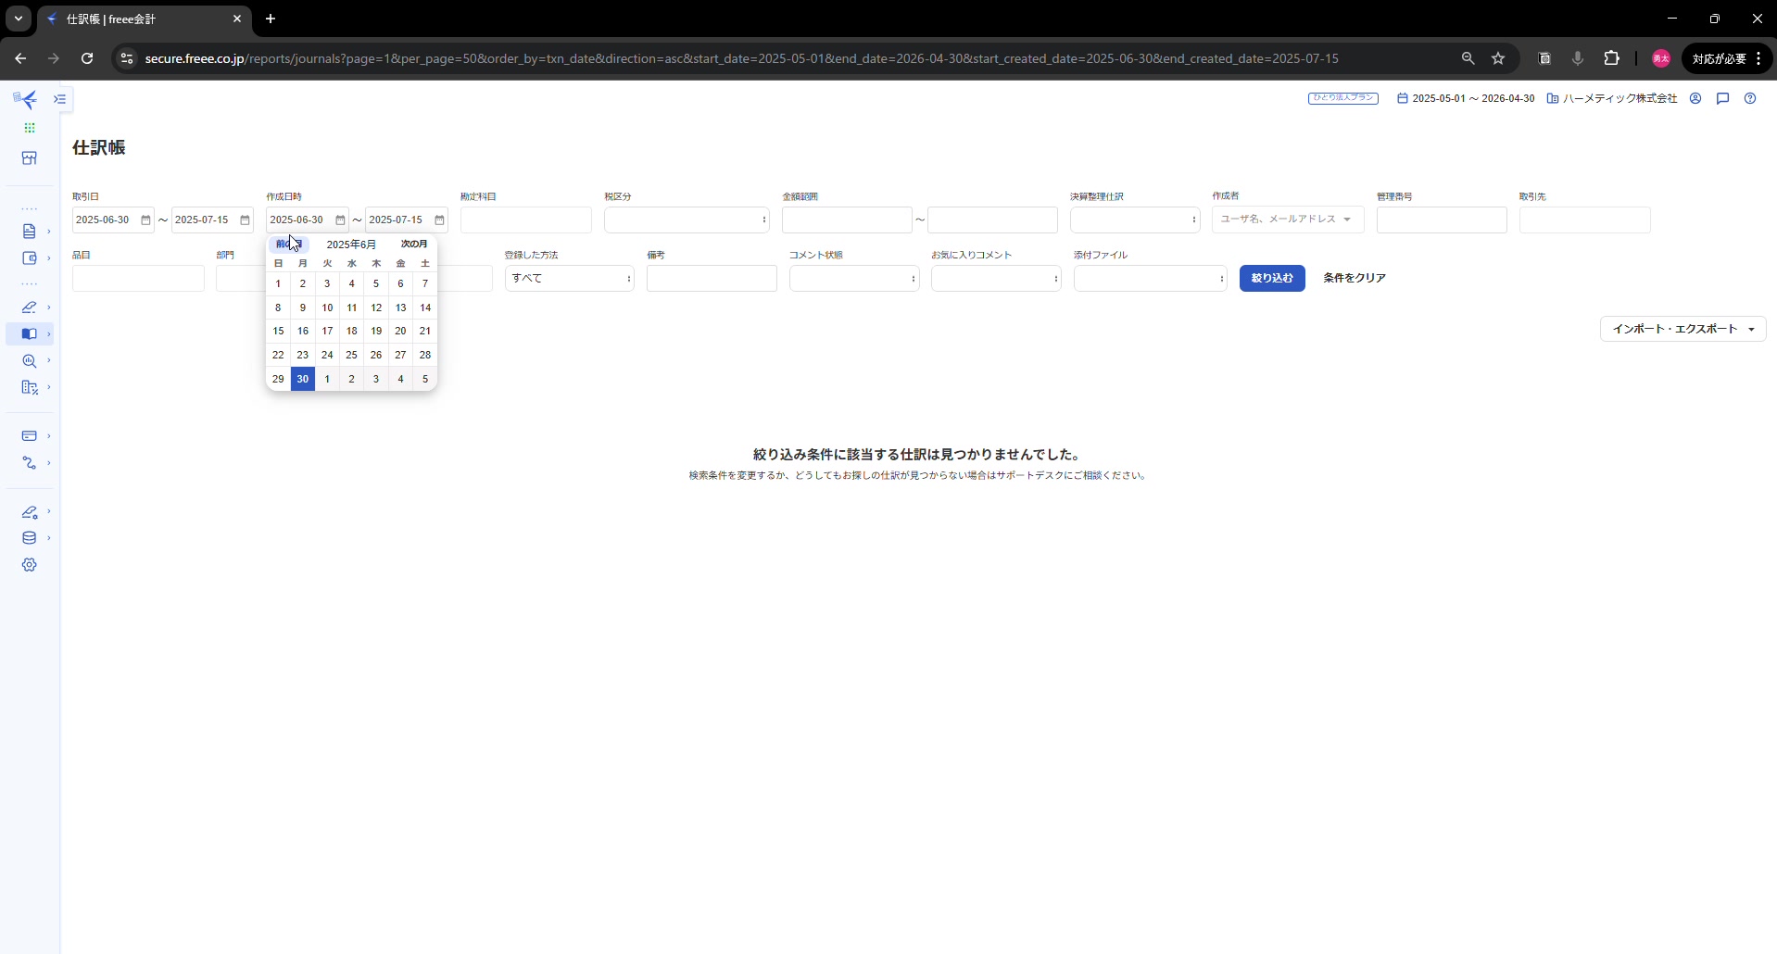
Task: Click the database icon in left sidebar
Action: 30,538
